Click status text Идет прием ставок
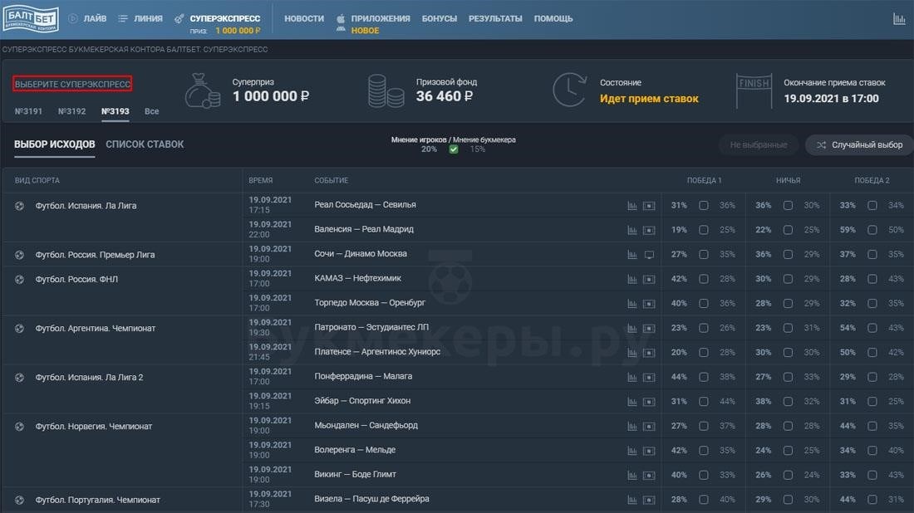Viewport: 914px width, 513px height. point(649,99)
